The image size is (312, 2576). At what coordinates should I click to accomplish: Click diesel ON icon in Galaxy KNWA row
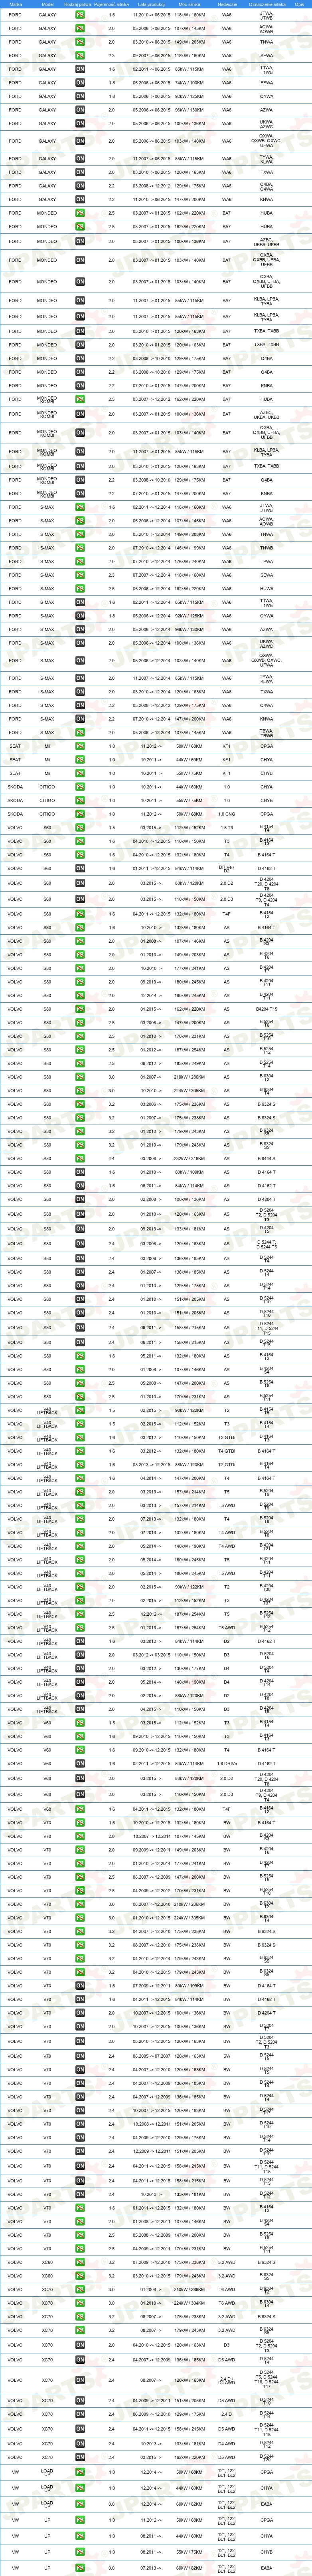click(81, 199)
